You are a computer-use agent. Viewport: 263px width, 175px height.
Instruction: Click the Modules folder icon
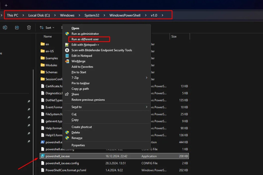[x=42, y=65]
